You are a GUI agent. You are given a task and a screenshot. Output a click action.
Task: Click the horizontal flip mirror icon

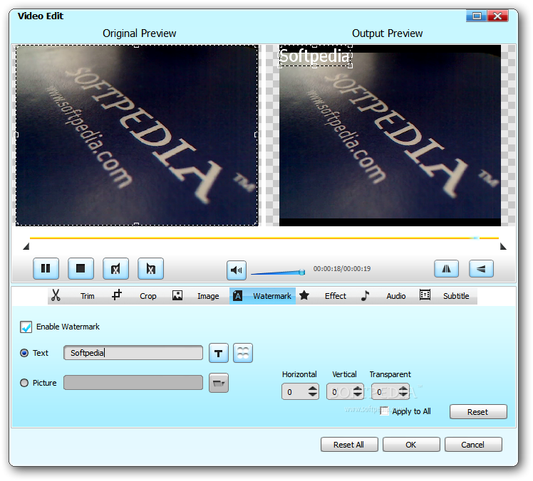tap(446, 269)
